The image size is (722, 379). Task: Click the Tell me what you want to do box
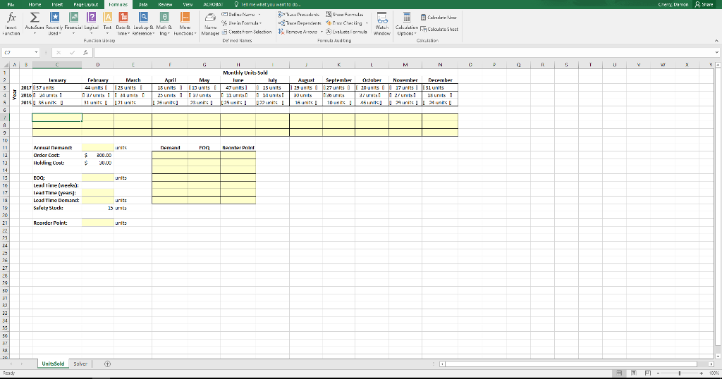(267, 4)
